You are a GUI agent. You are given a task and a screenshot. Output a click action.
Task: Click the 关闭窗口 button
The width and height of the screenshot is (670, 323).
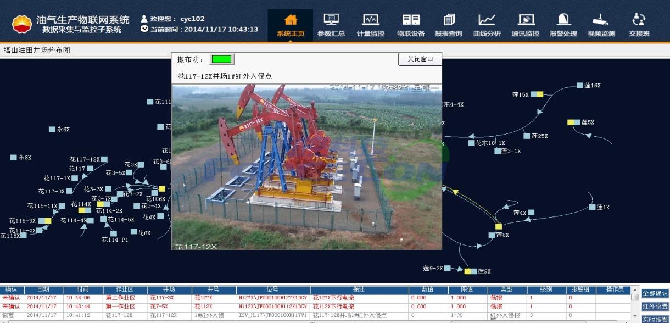(x=420, y=59)
